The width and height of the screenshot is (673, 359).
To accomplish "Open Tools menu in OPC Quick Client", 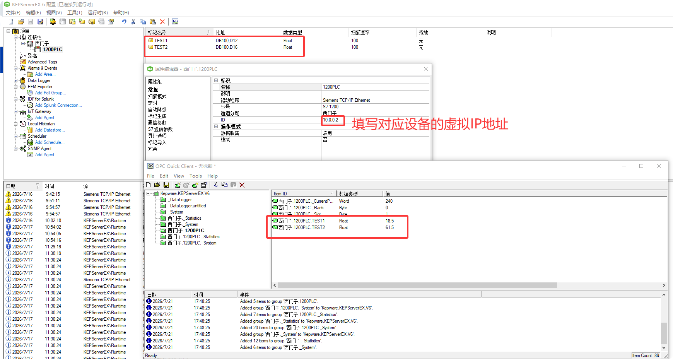I will (196, 176).
